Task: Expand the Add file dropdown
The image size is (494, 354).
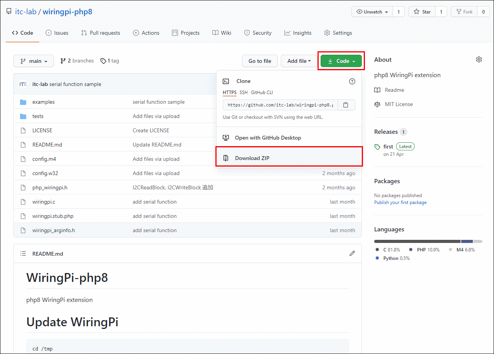Action: pyautogui.click(x=299, y=61)
